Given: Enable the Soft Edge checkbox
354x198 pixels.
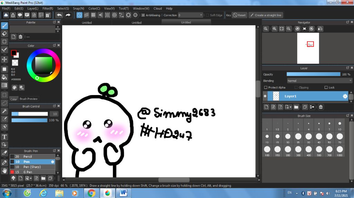Looking at the screenshot, I should click(x=207, y=15).
